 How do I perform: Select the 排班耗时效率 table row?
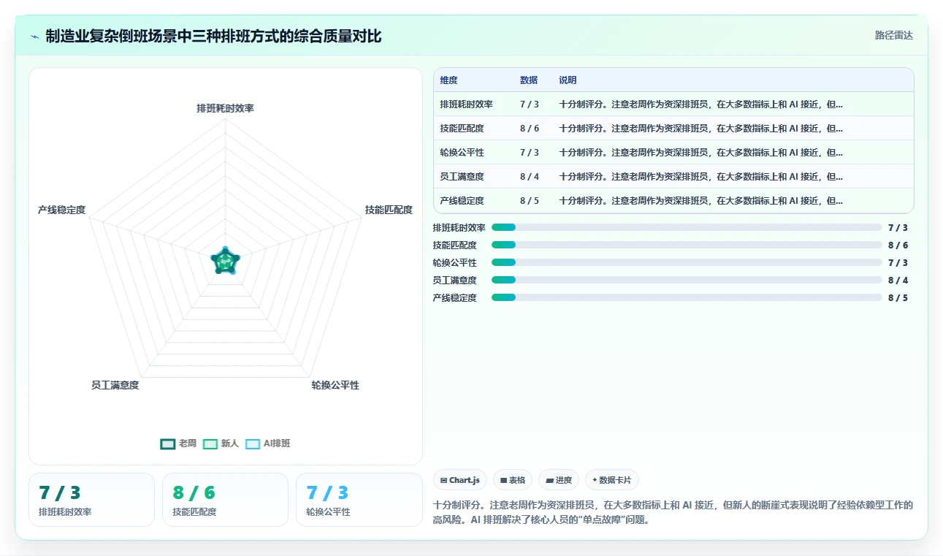click(673, 104)
